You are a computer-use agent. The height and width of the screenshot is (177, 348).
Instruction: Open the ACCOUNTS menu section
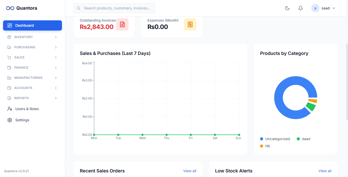coord(32,88)
